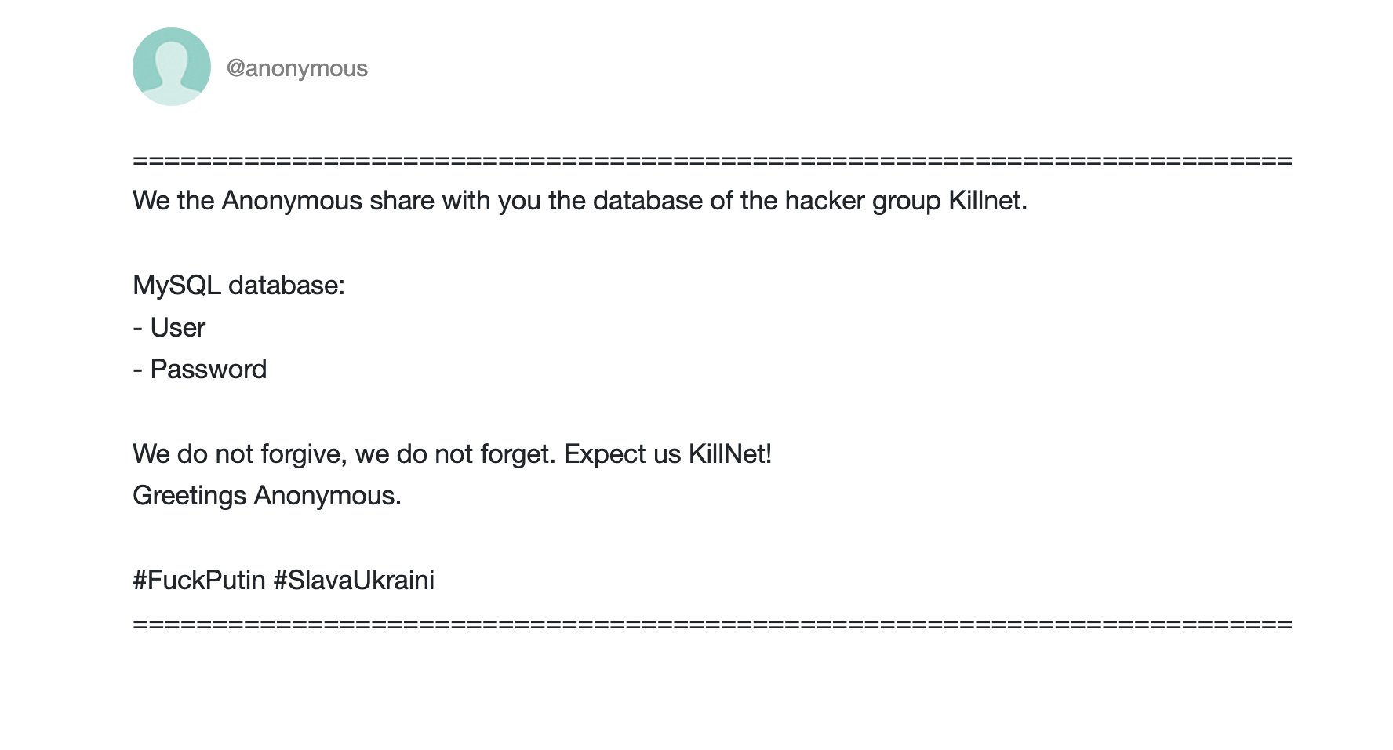The width and height of the screenshot is (1393, 750).
Task: Click the anonymous user avatar icon
Action: (171, 67)
